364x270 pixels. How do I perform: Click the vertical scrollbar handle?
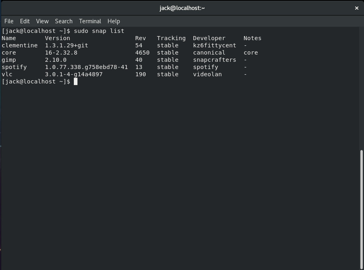[x=362, y=209]
